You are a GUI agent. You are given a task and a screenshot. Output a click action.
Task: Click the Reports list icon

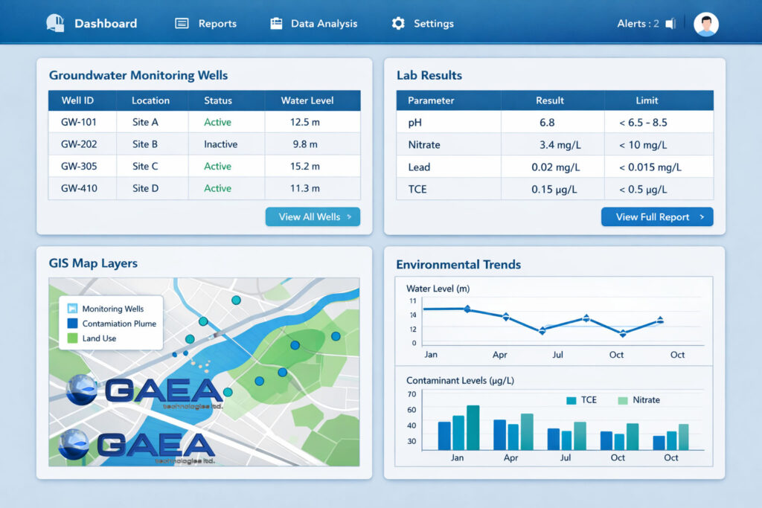[182, 23]
